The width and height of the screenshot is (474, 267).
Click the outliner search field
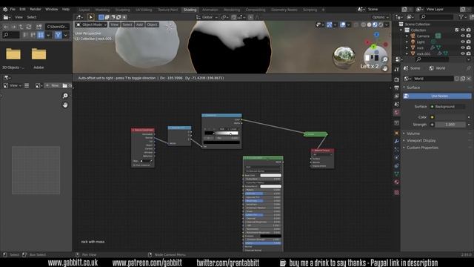436,17
